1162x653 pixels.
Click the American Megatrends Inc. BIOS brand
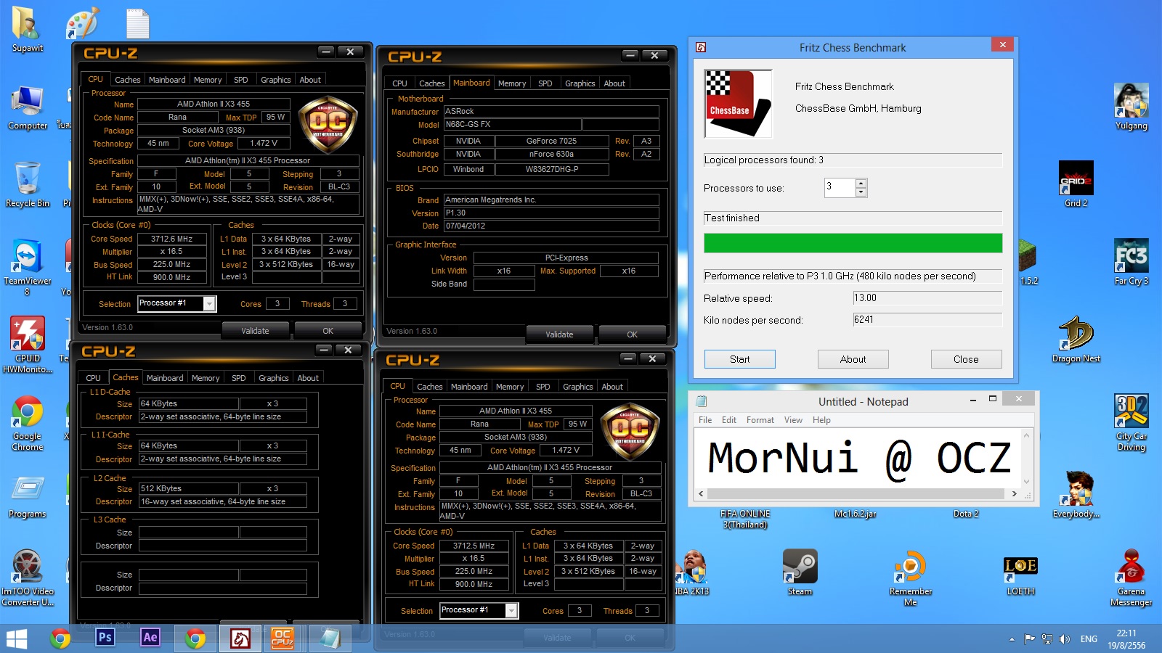click(551, 200)
